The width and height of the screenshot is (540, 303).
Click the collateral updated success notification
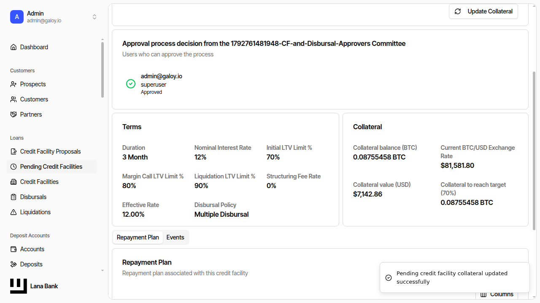455,278
